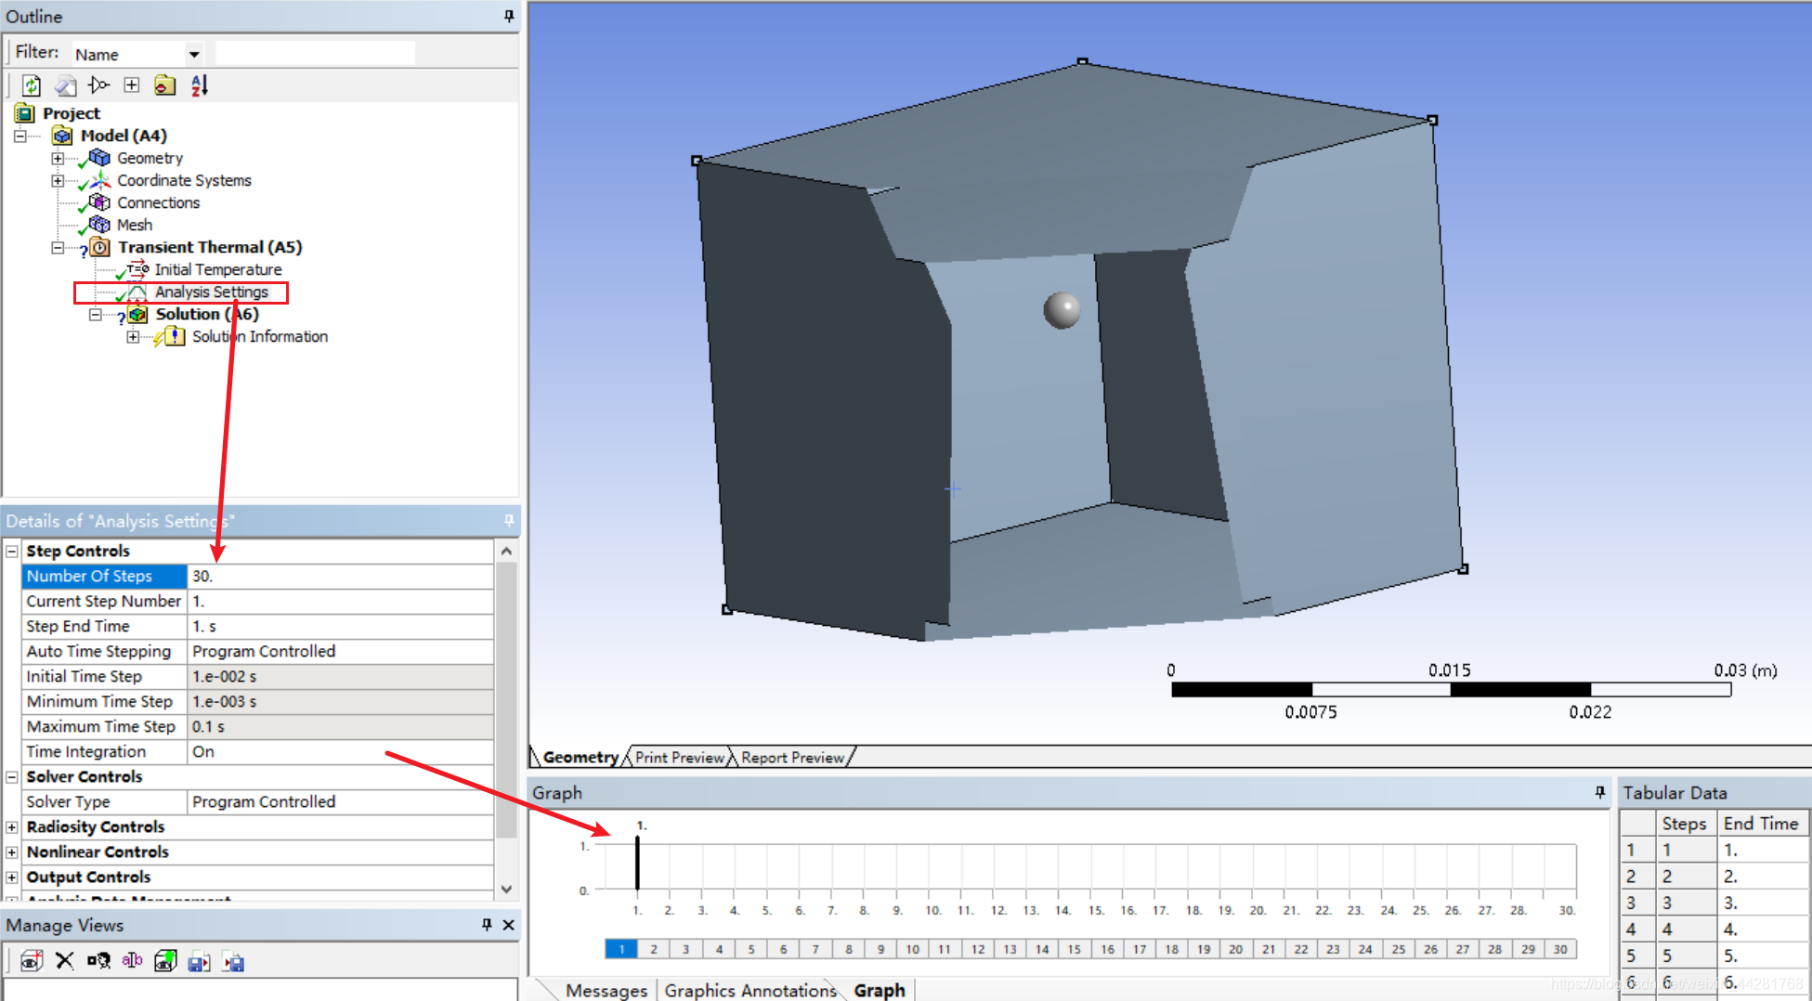Select Initial Temperature in the tree
Screen dimensions: 1812x1001
217,269
